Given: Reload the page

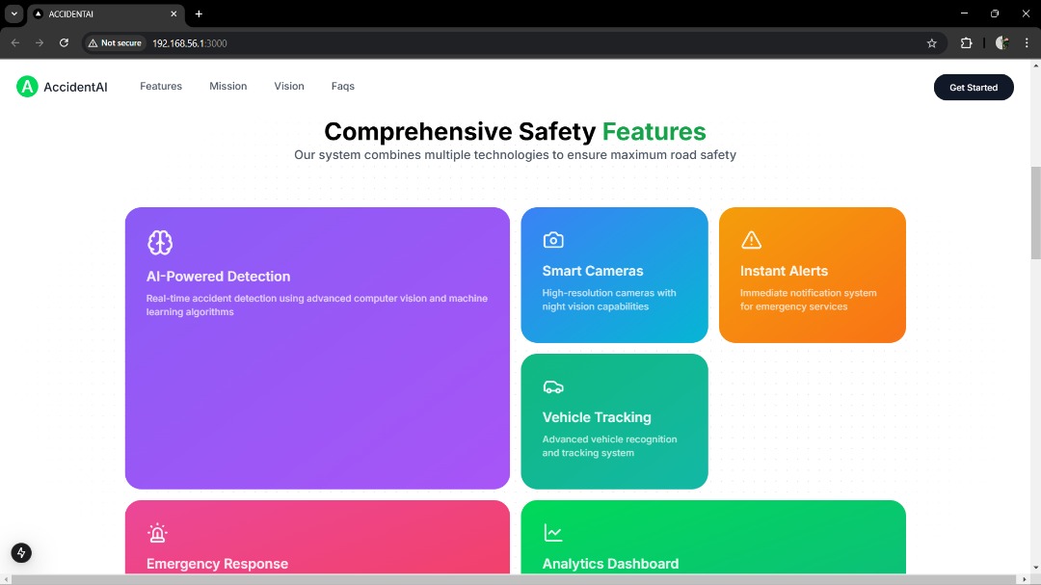Looking at the screenshot, I should [x=64, y=43].
